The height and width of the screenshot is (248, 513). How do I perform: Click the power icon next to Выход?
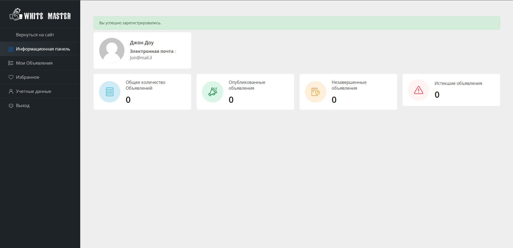click(x=11, y=106)
